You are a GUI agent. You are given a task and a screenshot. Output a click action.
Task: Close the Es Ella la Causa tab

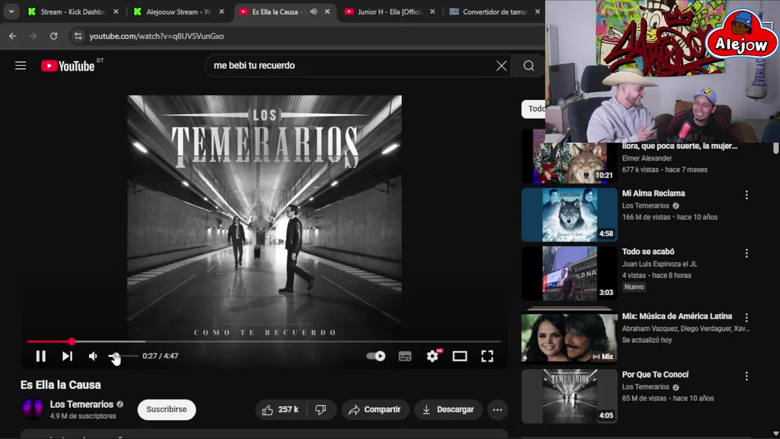coord(327,12)
